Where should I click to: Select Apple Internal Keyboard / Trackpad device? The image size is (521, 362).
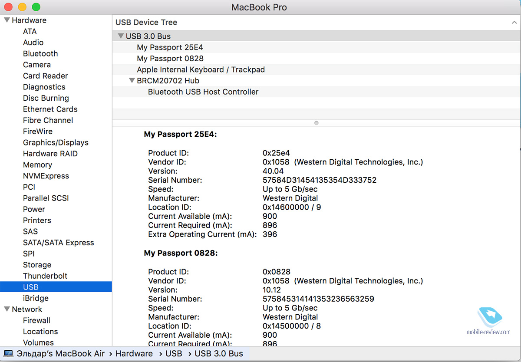pos(201,69)
